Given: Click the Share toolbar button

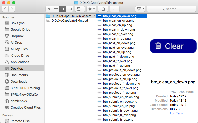Looking at the screenshot, I should click(x=103, y=9).
